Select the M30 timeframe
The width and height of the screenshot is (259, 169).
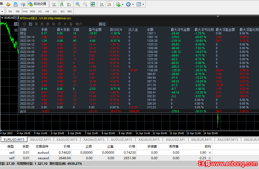pos(33,11)
